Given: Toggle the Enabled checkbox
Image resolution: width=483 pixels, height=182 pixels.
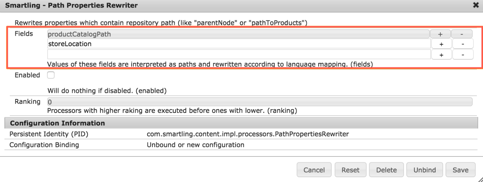Looking at the screenshot, I should pyautogui.click(x=51, y=75).
